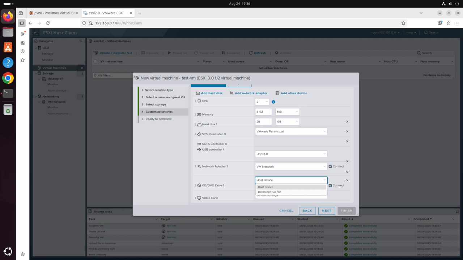
Task: Expand the CD/DVD Drive 1 row
Action: [x=196, y=185]
